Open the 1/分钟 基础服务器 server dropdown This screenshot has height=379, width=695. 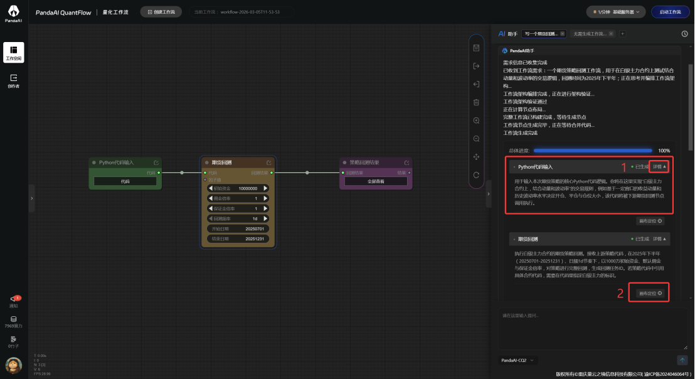point(616,12)
